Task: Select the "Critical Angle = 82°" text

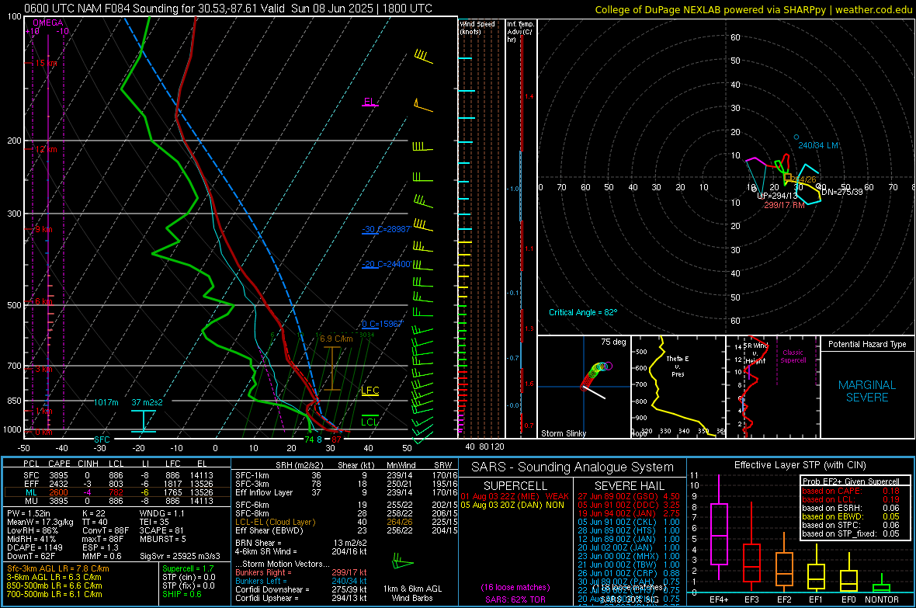Action: [x=583, y=312]
